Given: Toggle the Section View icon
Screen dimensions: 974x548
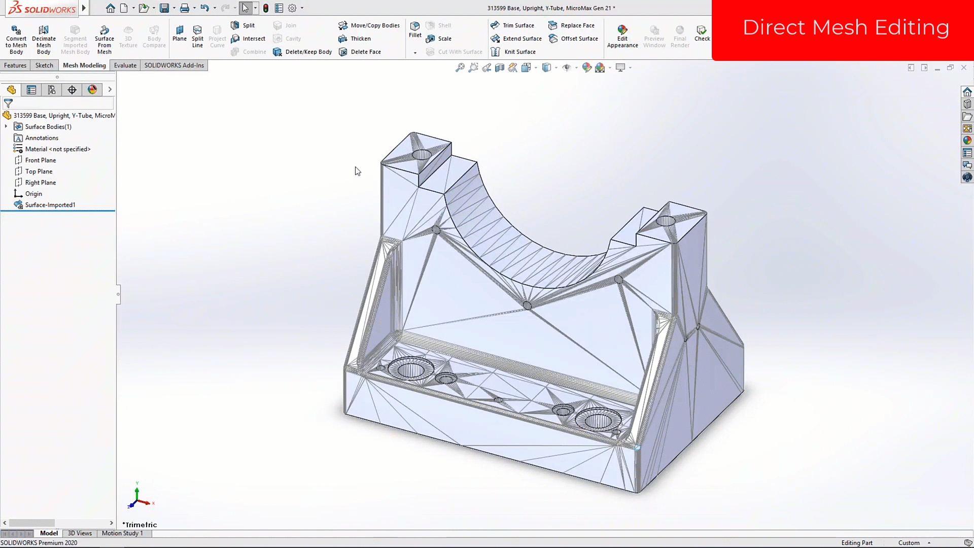Looking at the screenshot, I should click(500, 67).
